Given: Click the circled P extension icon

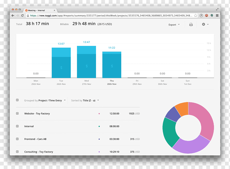Looking at the screenshot, I should (x=201, y=16).
